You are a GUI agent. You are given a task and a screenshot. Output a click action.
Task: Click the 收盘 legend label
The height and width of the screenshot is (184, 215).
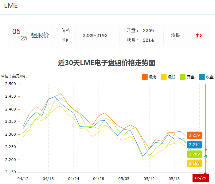pyautogui.click(x=210, y=77)
